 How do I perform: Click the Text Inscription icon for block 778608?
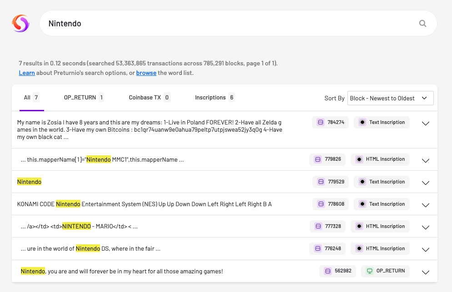click(362, 204)
